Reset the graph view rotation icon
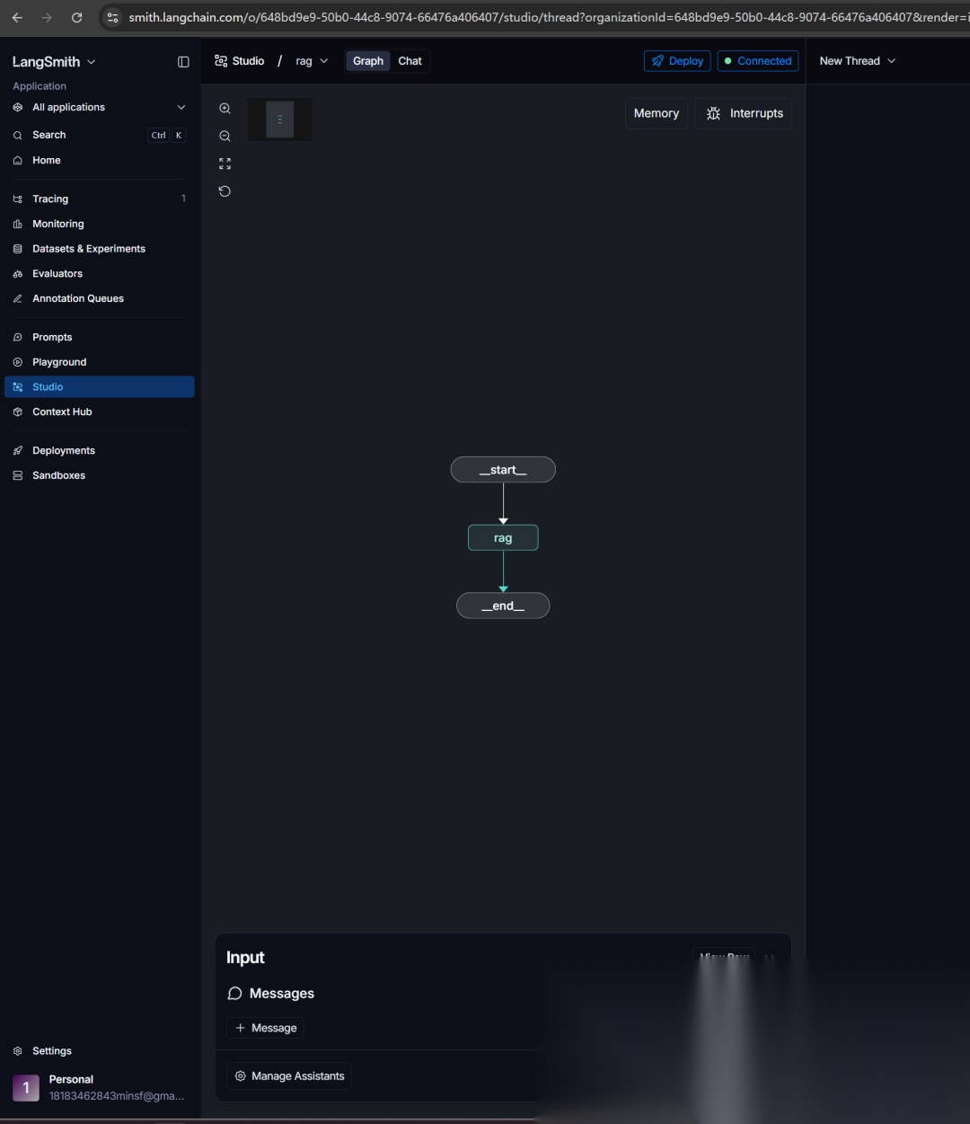Viewport: 970px width, 1124px height. click(225, 191)
